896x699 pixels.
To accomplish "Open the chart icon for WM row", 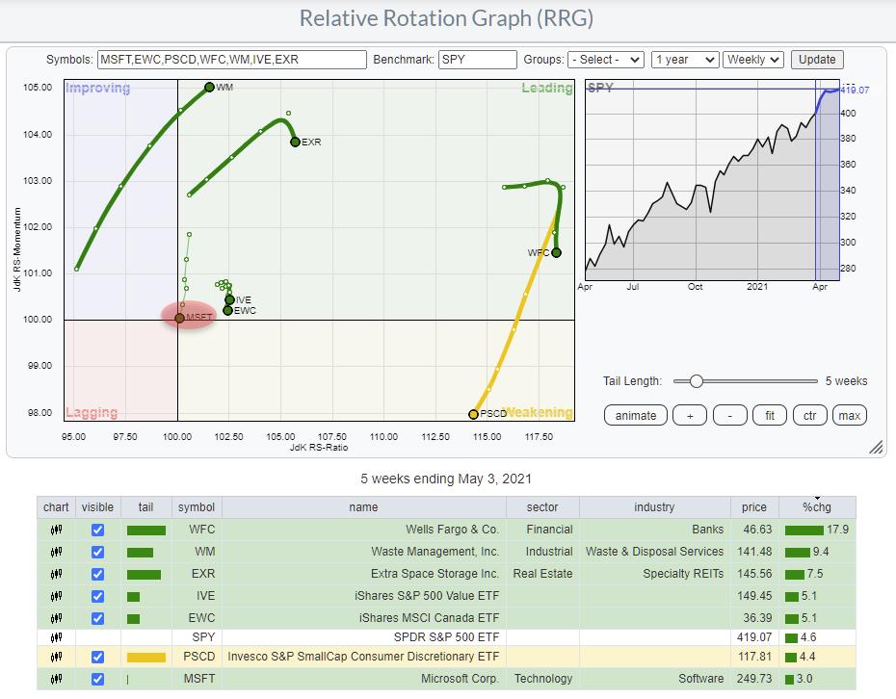I will click(x=56, y=552).
